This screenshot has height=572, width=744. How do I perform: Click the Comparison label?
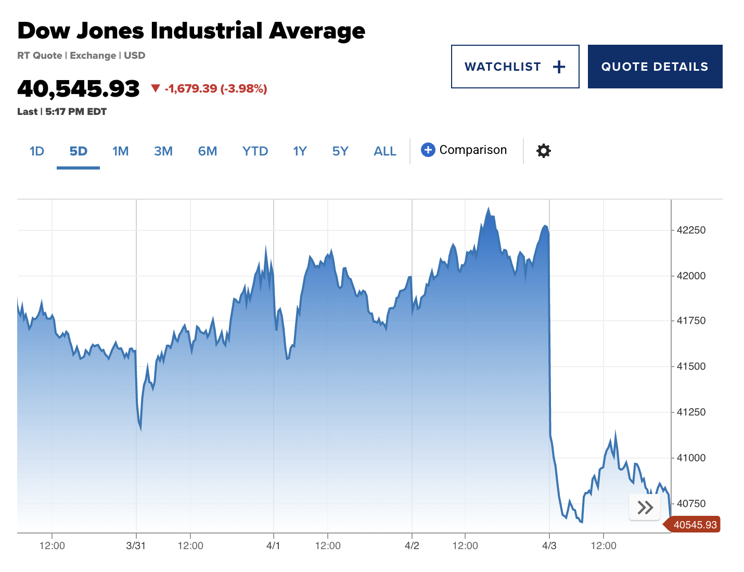473,150
